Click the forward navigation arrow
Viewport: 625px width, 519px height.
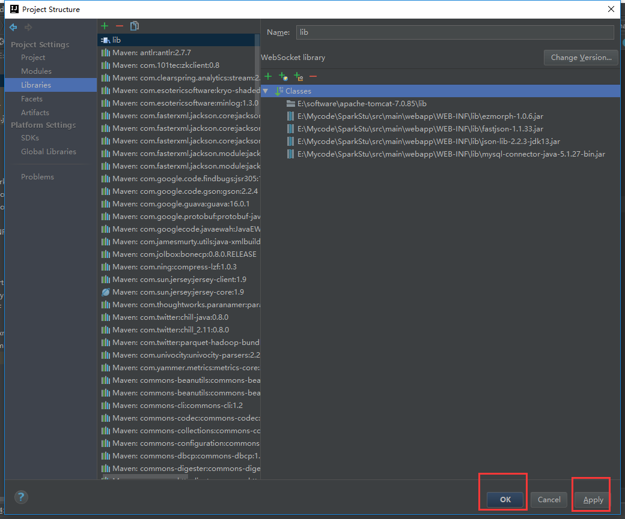point(28,27)
